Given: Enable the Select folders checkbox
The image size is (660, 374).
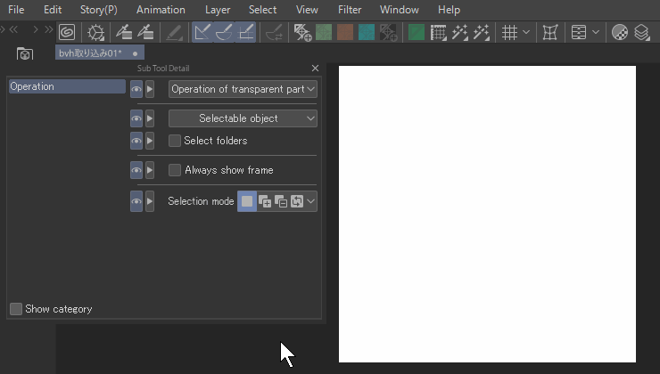Looking at the screenshot, I should click(176, 141).
